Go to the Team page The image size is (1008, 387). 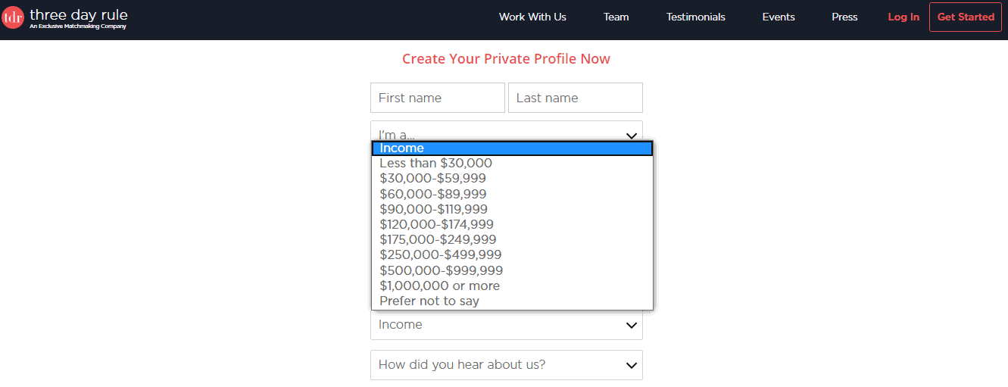tap(616, 17)
